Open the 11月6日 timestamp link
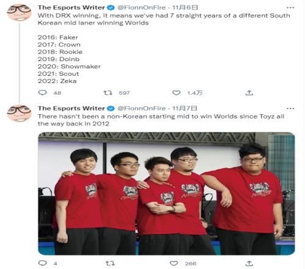Viewport: 305px width, 269px height. click(185, 7)
